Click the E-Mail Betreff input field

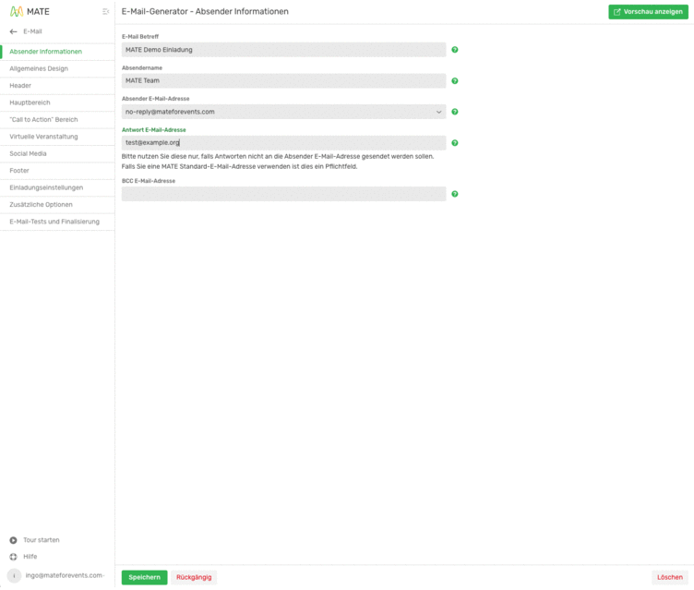click(283, 50)
